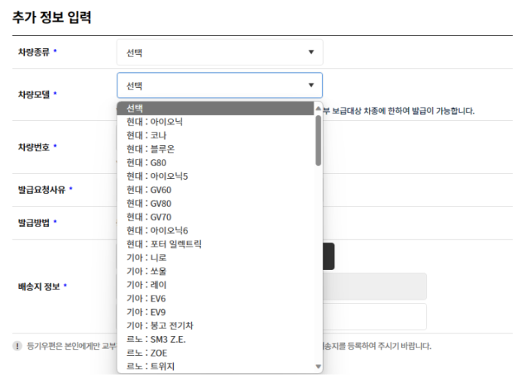527x376 pixels.
Task: Select 기아 : 니로 option
Action: (x=215, y=258)
